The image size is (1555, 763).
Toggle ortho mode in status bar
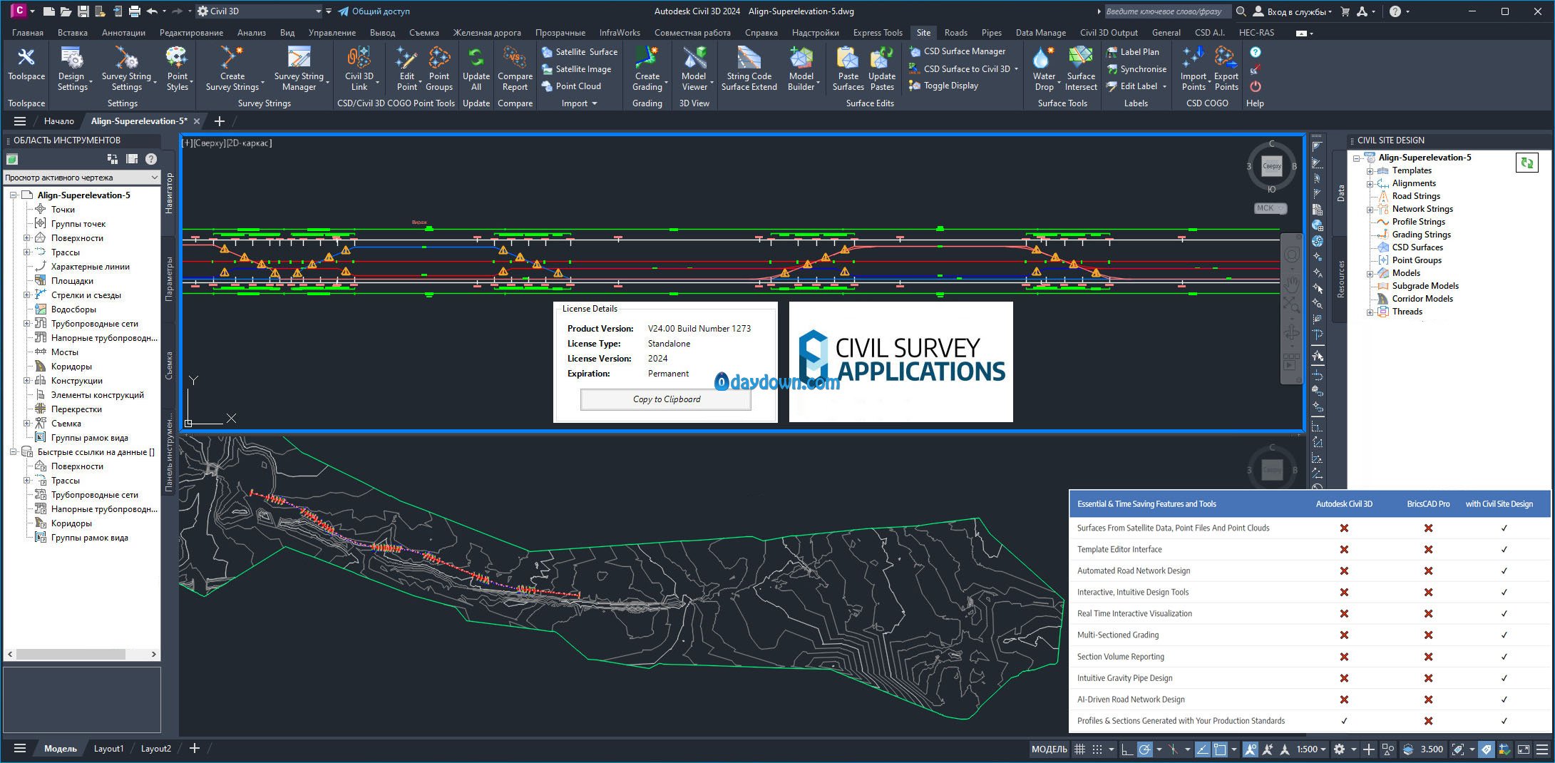(x=1127, y=749)
